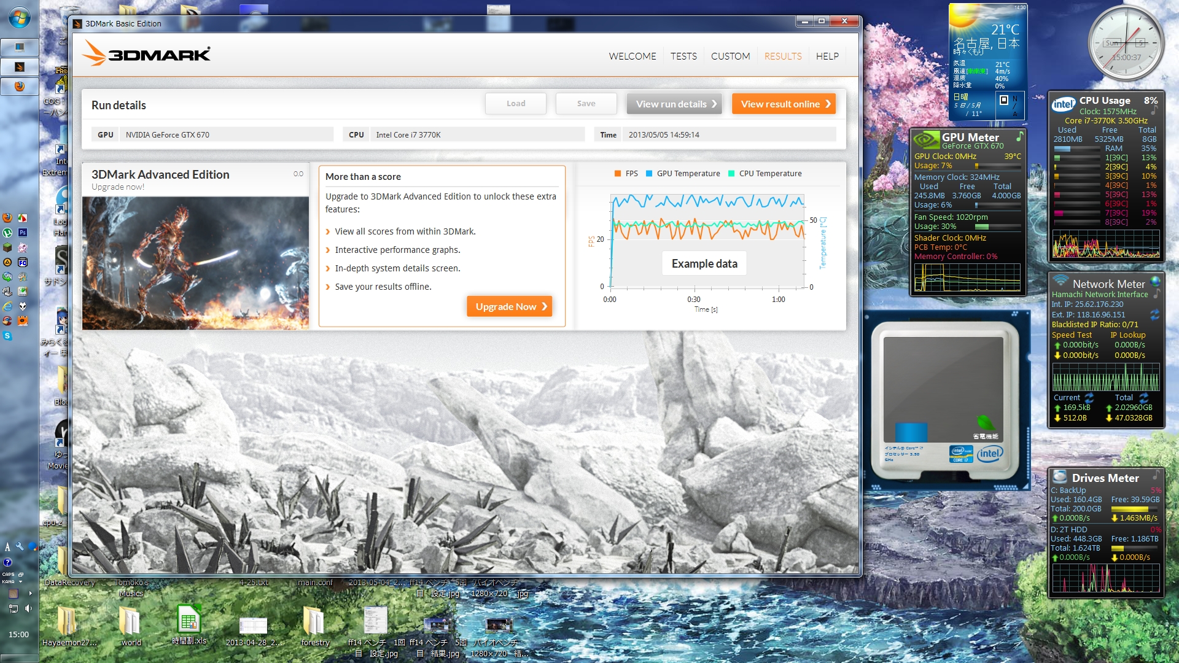
Task: Click the Intel logo in CPU Usage gadget
Action: [x=1064, y=104]
